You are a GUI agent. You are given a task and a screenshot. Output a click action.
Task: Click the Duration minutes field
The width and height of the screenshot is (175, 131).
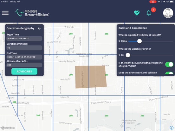coord(24,48)
